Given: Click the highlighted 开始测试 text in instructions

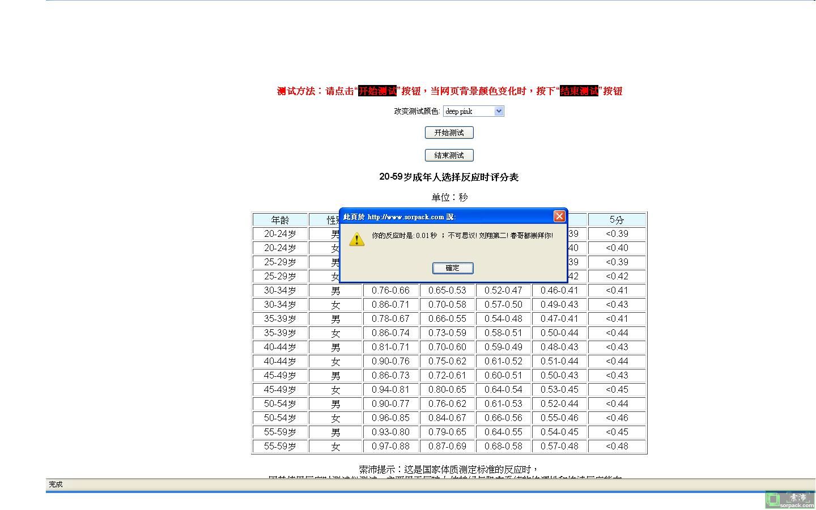Looking at the screenshot, I should 377,91.
